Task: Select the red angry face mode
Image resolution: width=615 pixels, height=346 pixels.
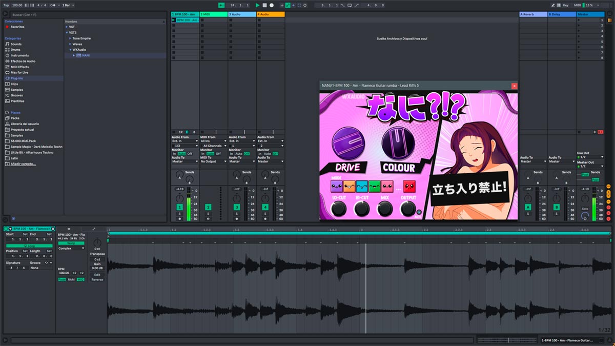Action: (409, 186)
